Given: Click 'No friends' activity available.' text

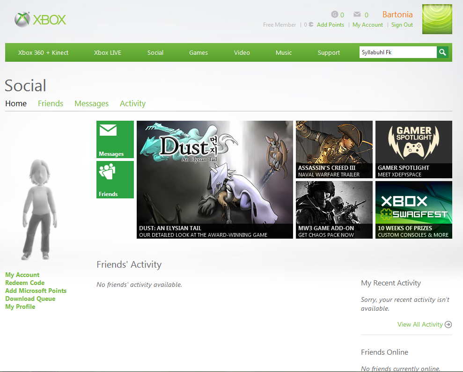Looking at the screenshot, I should coord(139,284).
